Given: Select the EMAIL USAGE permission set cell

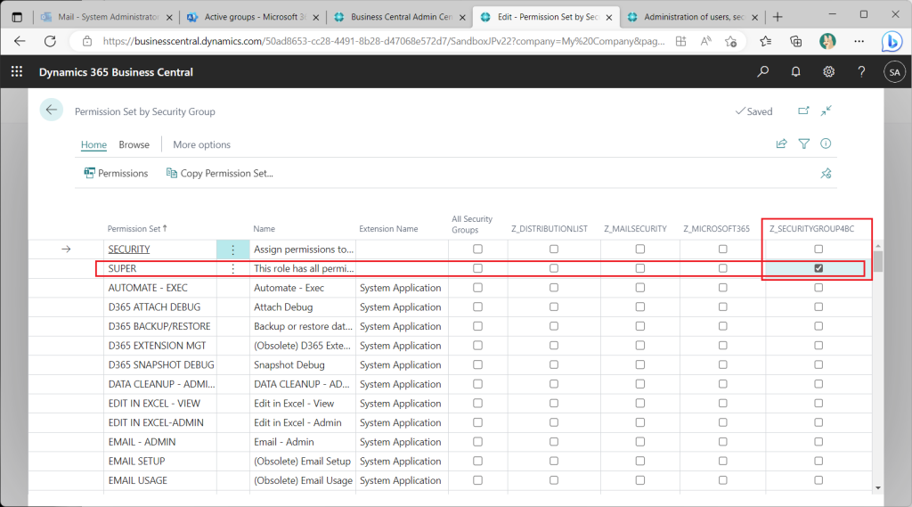Looking at the screenshot, I should pyautogui.click(x=160, y=480).
